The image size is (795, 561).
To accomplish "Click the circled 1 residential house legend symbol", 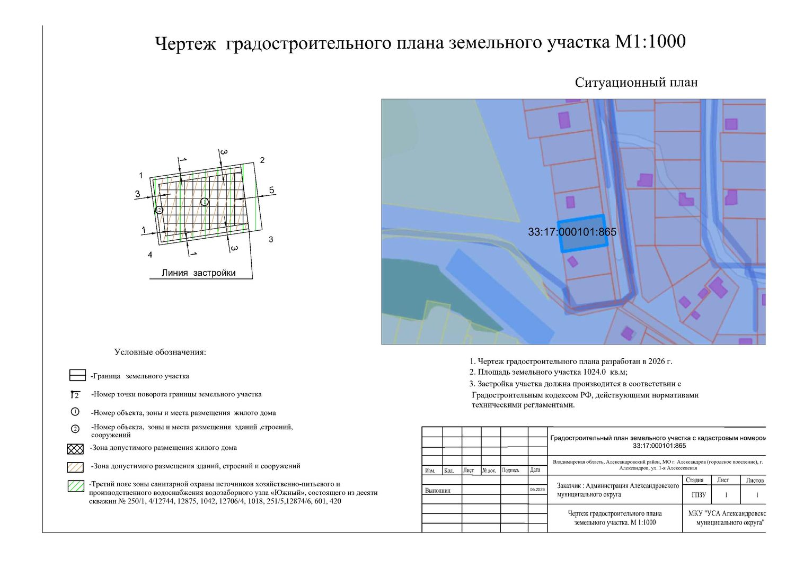I will 75,412.
